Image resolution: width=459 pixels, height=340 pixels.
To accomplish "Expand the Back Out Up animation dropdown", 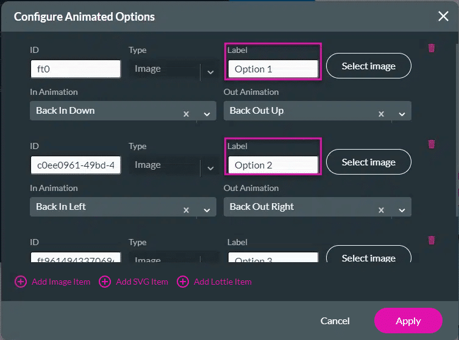I will coord(402,114).
